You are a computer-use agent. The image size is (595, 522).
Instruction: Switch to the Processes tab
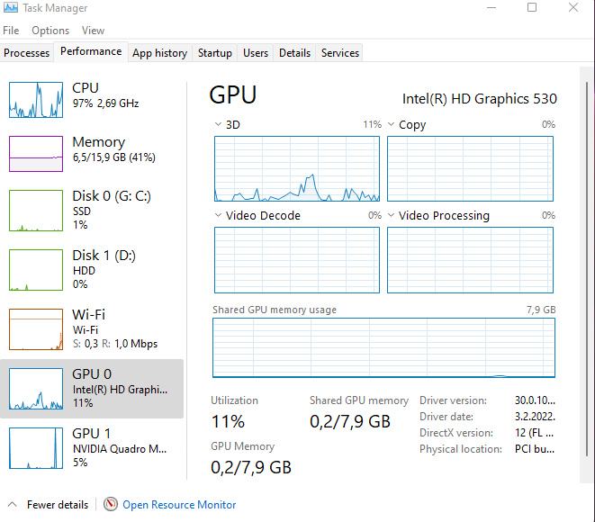tap(27, 53)
